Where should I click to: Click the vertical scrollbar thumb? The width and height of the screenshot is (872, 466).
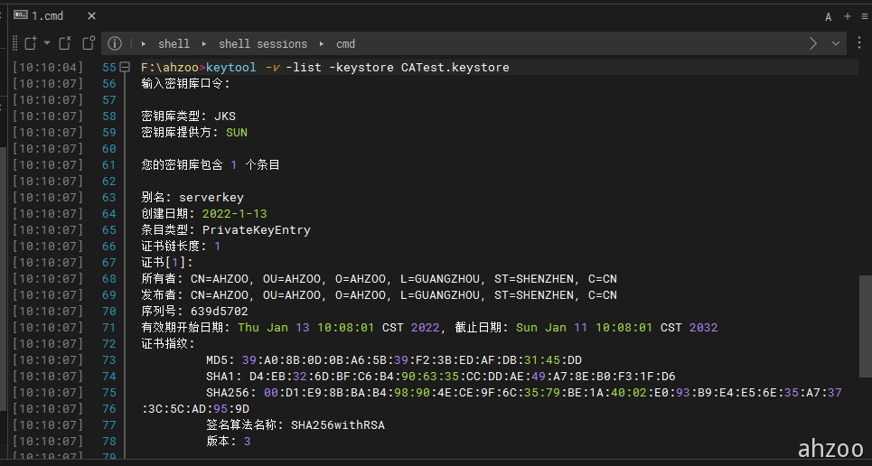click(x=865, y=325)
